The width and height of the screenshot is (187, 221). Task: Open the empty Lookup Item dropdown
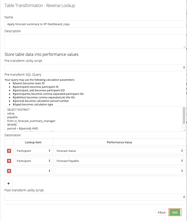[33, 171]
